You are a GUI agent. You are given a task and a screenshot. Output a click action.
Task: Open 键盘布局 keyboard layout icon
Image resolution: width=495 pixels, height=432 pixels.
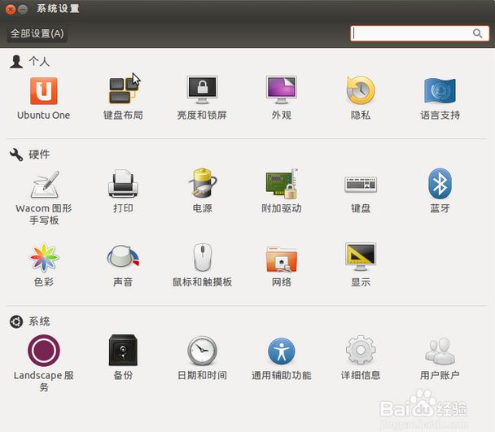pos(123,91)
